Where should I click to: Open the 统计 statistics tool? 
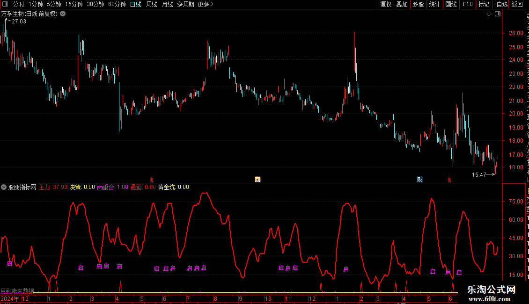pyautogui.click(x=434, y=4)
